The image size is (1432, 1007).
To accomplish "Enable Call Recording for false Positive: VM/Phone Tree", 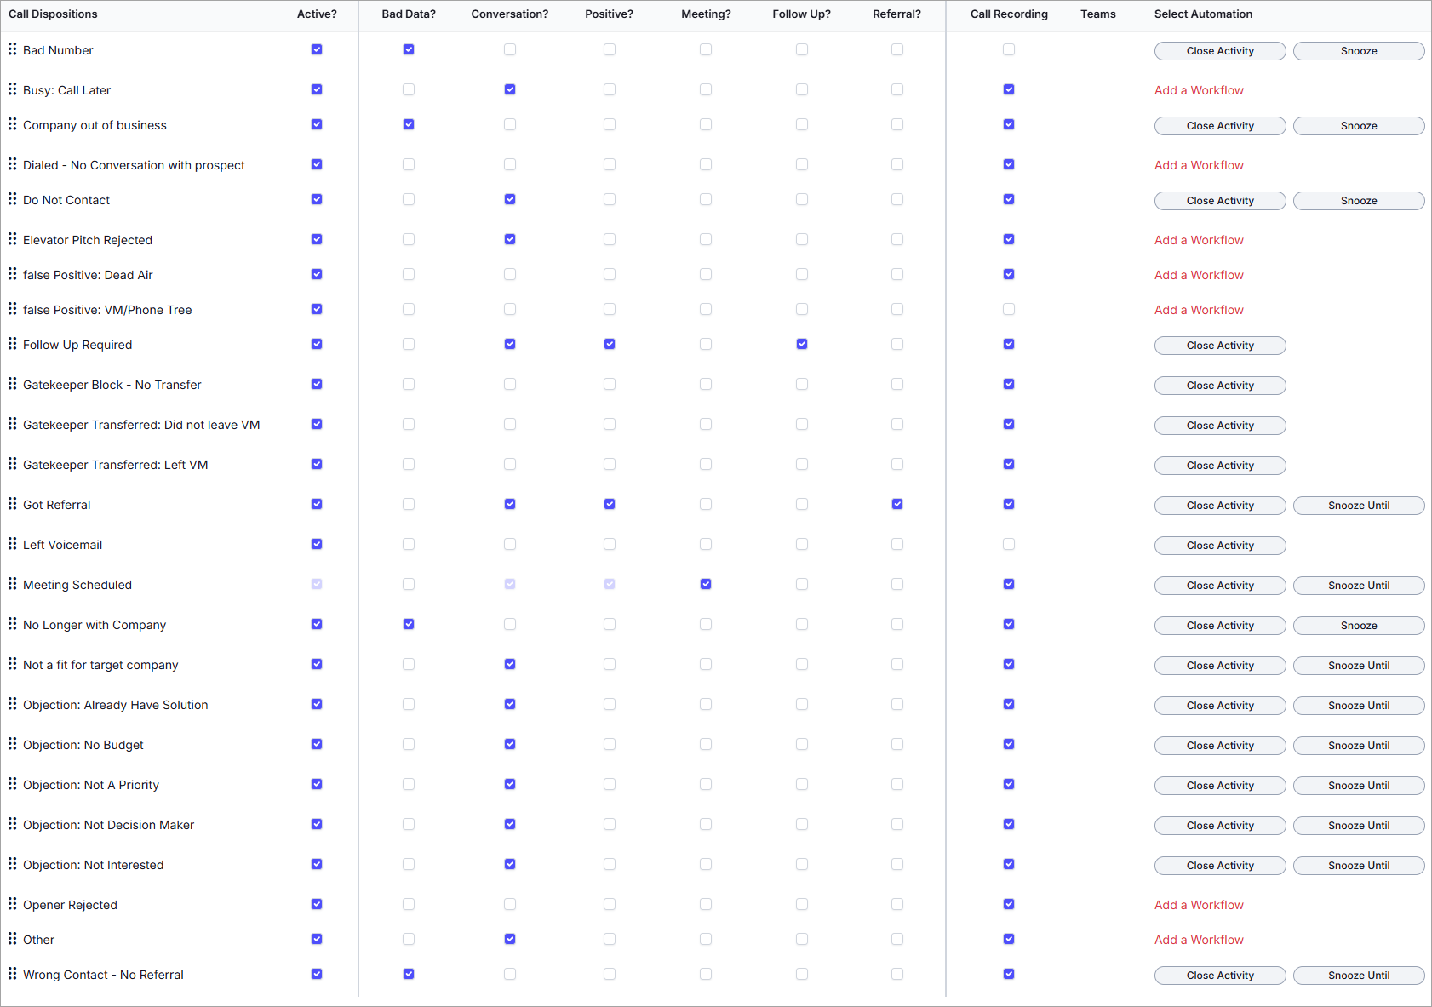I will pyautogui.click(x=1009, y=309).
